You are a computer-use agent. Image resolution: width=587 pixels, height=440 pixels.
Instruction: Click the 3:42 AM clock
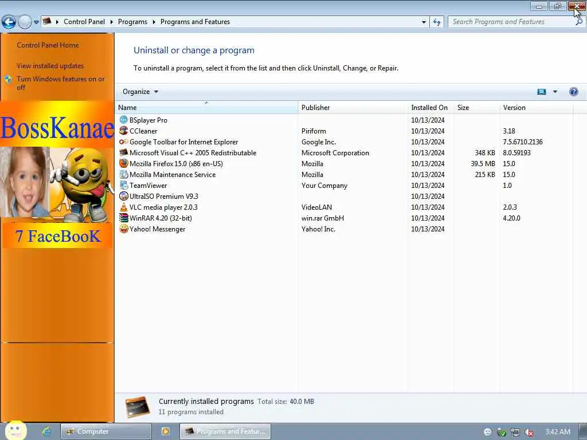pyautogui.click(x=557, y=432)
